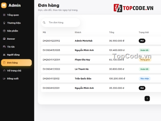Click customer name Trần Quốc Bảo
Screen dimensions: 161x121
tap(83, 79)
